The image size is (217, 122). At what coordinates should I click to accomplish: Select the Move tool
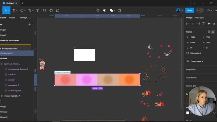point(6,10)
